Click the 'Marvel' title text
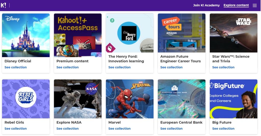261x136 pixels. click(114, 123)
